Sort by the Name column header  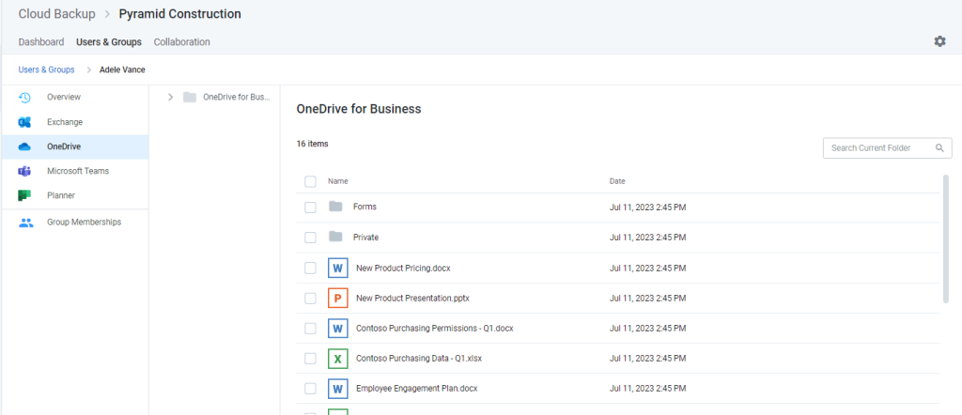pos(338,181)
